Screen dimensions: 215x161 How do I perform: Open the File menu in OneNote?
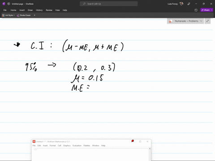click(5, 10)
